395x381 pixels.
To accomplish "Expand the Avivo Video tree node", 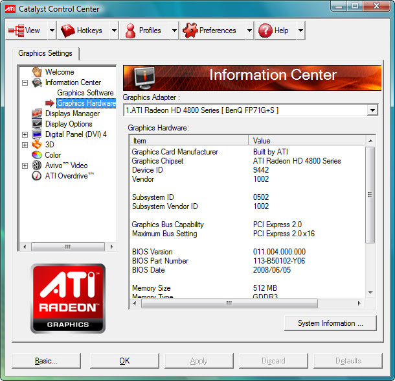I will pos(25,166).
